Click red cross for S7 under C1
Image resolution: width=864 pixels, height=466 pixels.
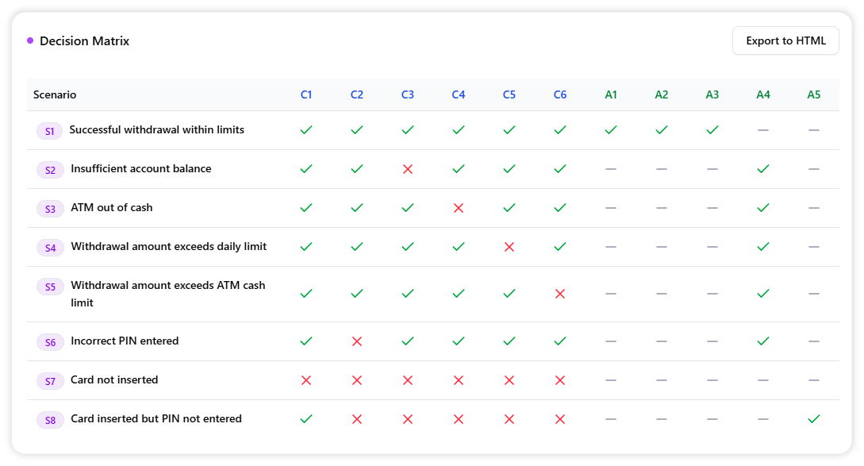[x=306, y=380]
